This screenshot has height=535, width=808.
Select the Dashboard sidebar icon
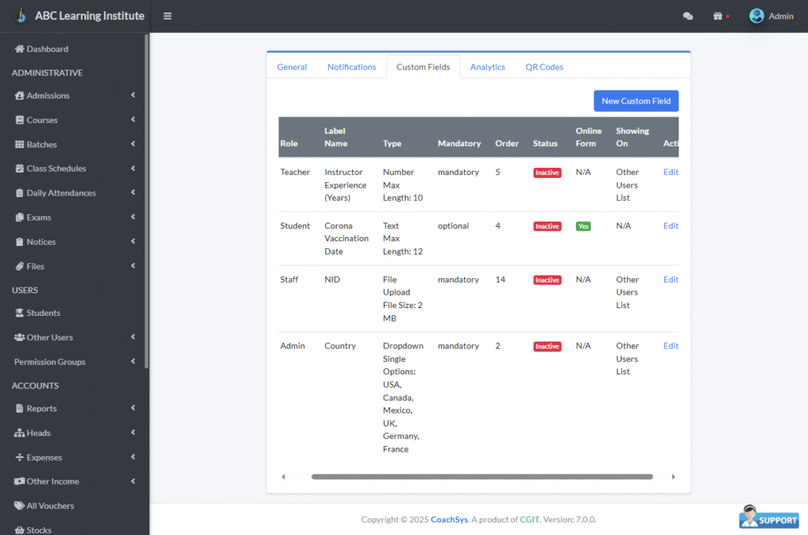[x=17, y=48]
